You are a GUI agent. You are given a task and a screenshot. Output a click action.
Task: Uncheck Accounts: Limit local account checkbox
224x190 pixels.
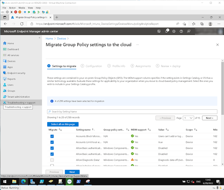point(52,142)
